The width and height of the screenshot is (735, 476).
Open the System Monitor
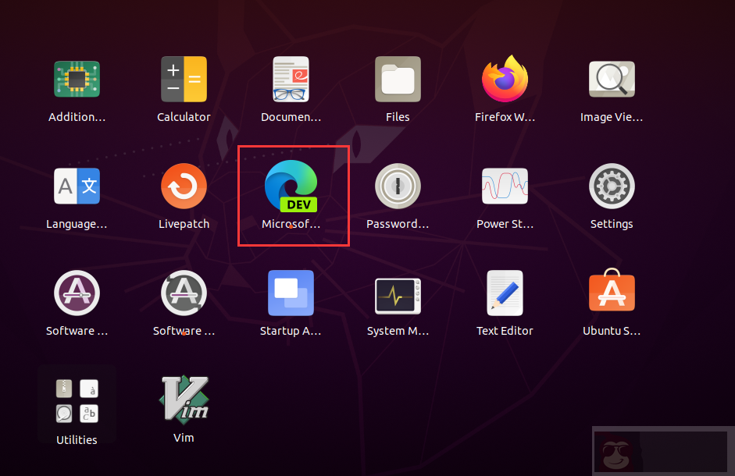pos(398,293)
